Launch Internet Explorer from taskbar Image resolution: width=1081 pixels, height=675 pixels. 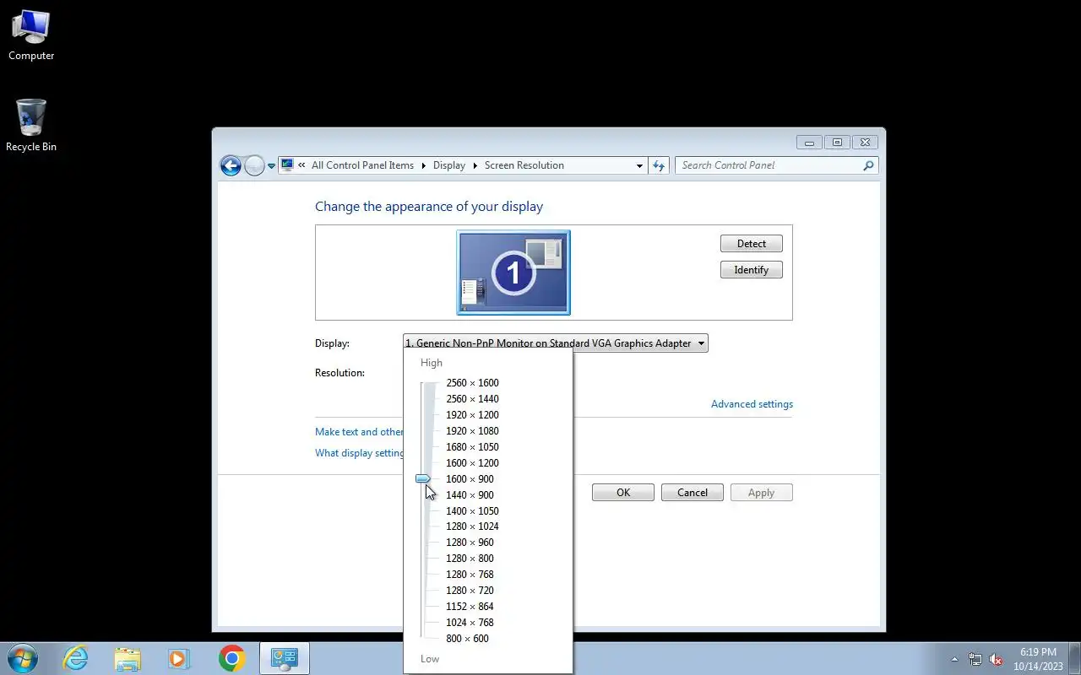coord(76,658)
